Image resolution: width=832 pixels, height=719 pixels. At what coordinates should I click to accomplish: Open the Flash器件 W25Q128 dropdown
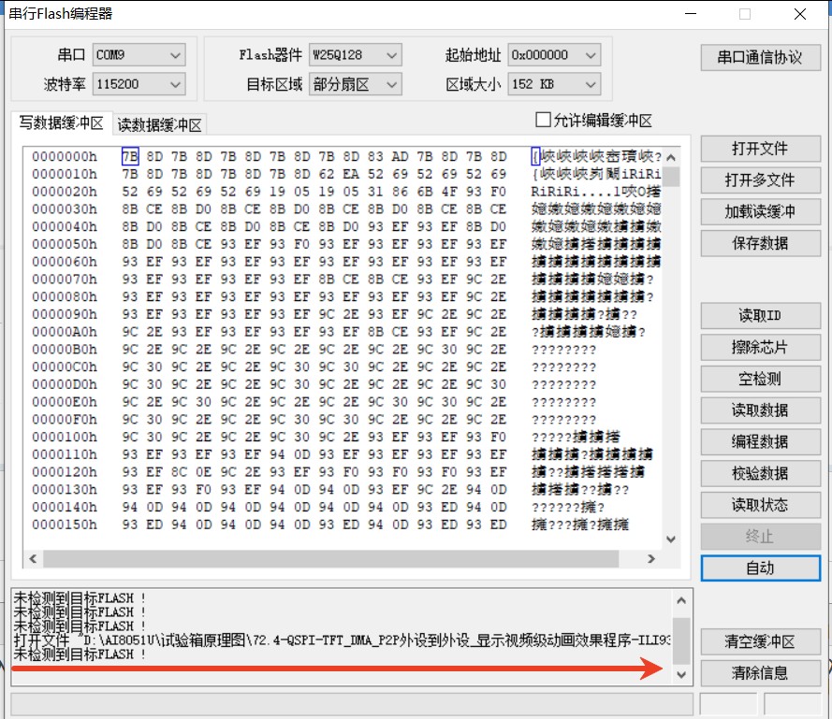click(x=355, y=55)
